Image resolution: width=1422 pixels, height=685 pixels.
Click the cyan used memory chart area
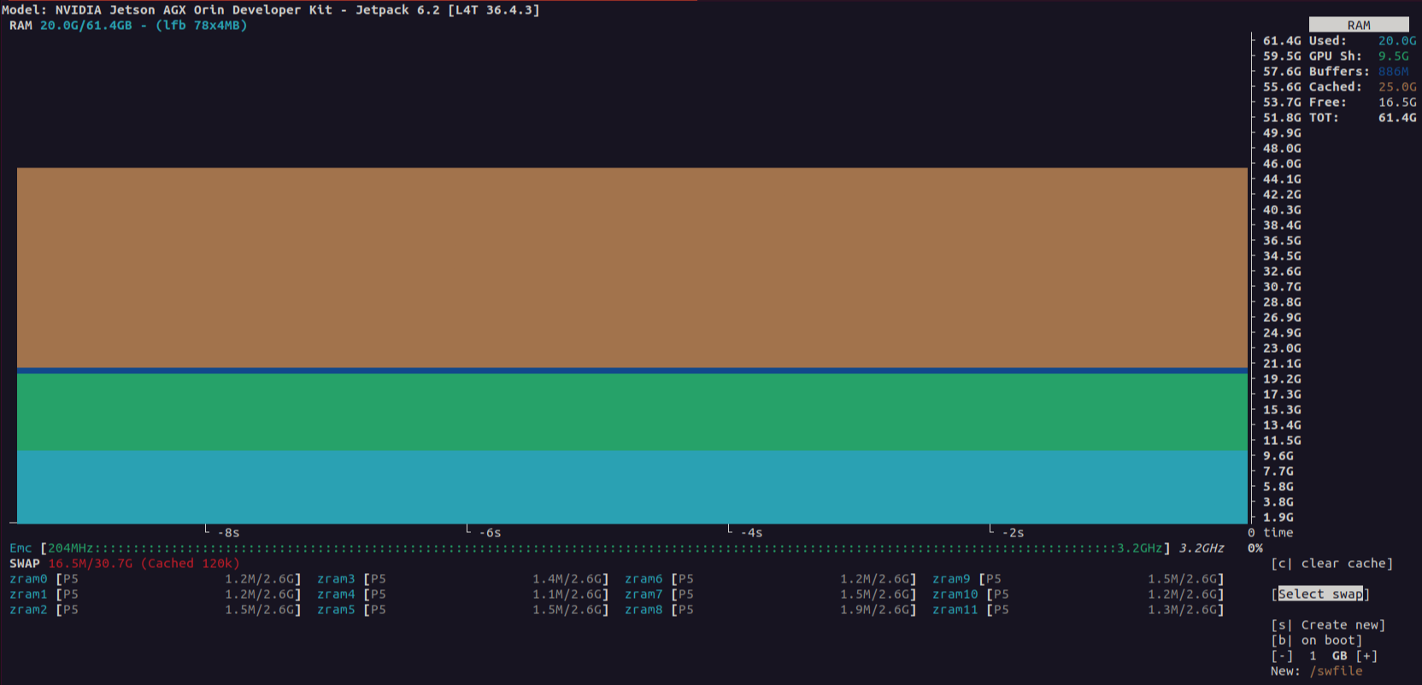632,487
